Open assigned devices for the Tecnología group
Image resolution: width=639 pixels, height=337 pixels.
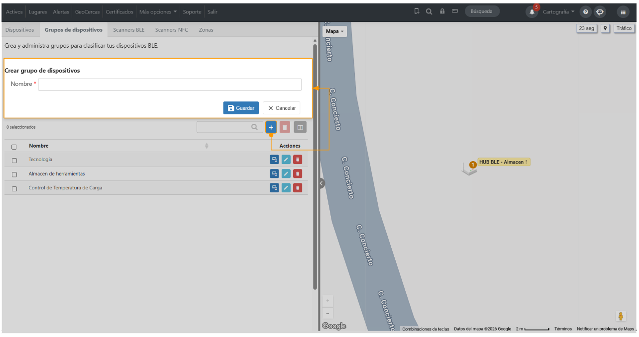[x=274, y=160]
